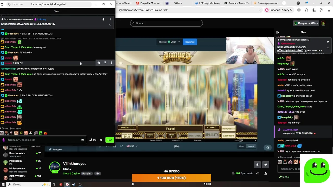Select the green frog emote in quick emotes
Screen dimensions: 333x187
point(41,133)
